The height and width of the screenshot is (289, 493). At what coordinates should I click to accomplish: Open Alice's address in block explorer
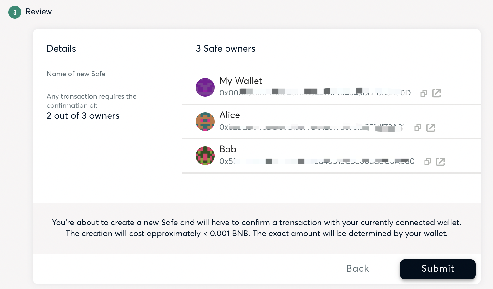coord(431,127)
